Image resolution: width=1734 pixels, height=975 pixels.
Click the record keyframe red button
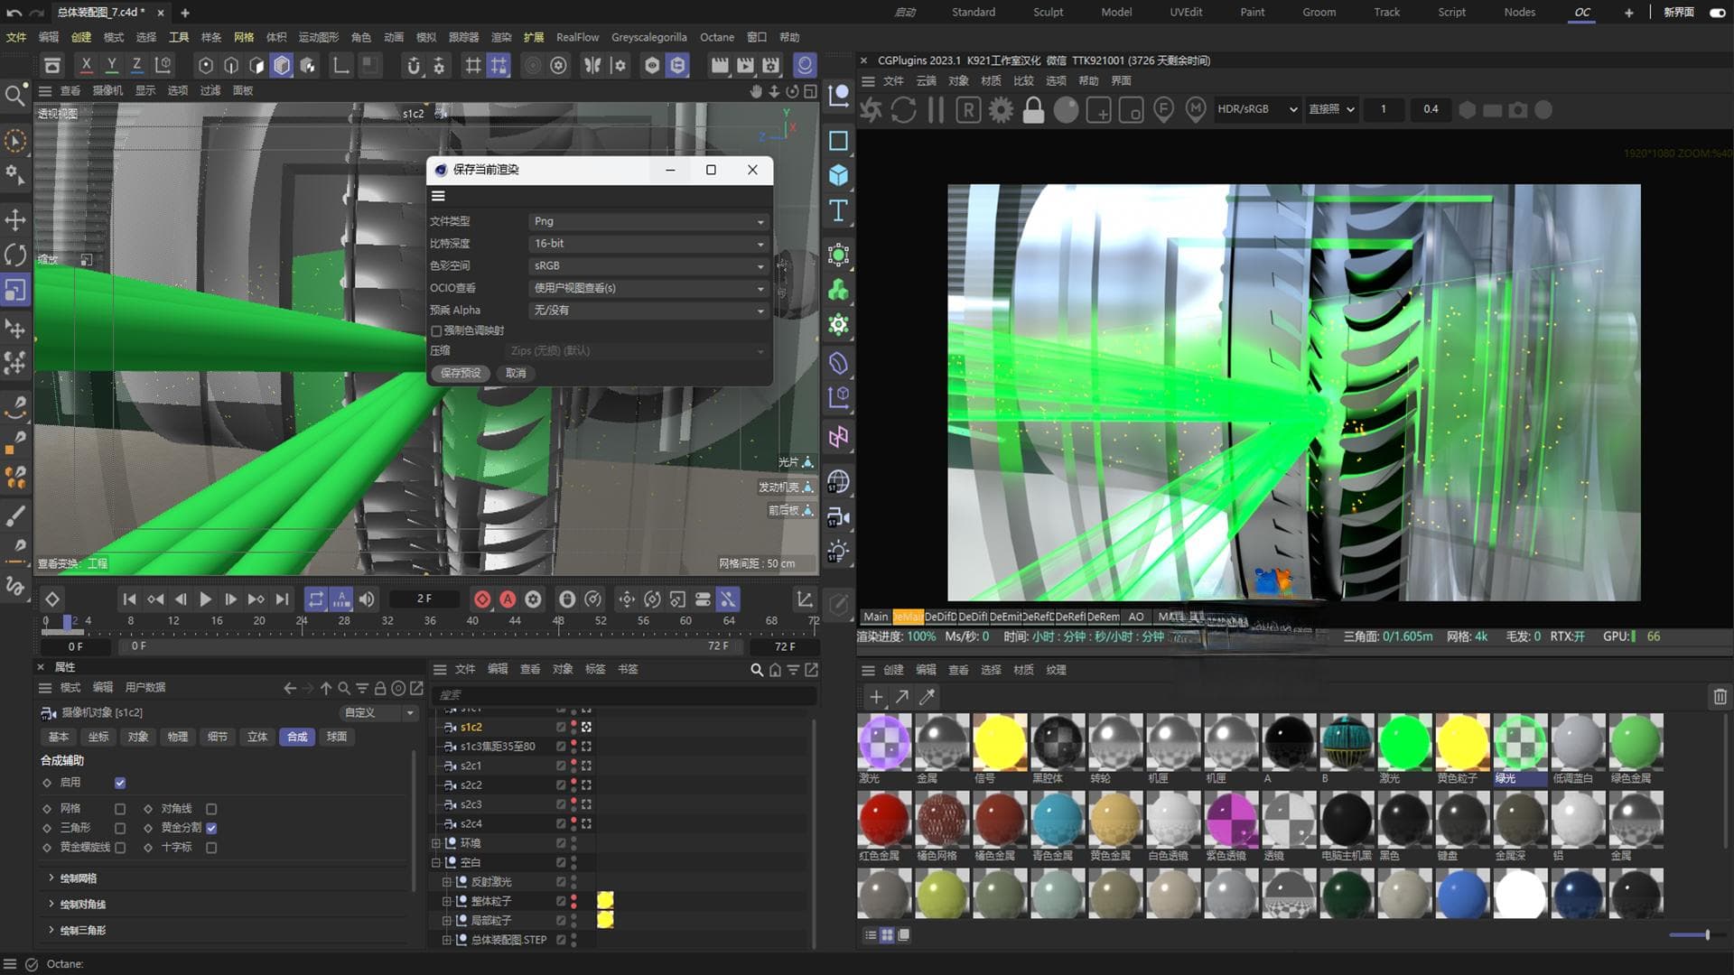(x=482, y=599)
